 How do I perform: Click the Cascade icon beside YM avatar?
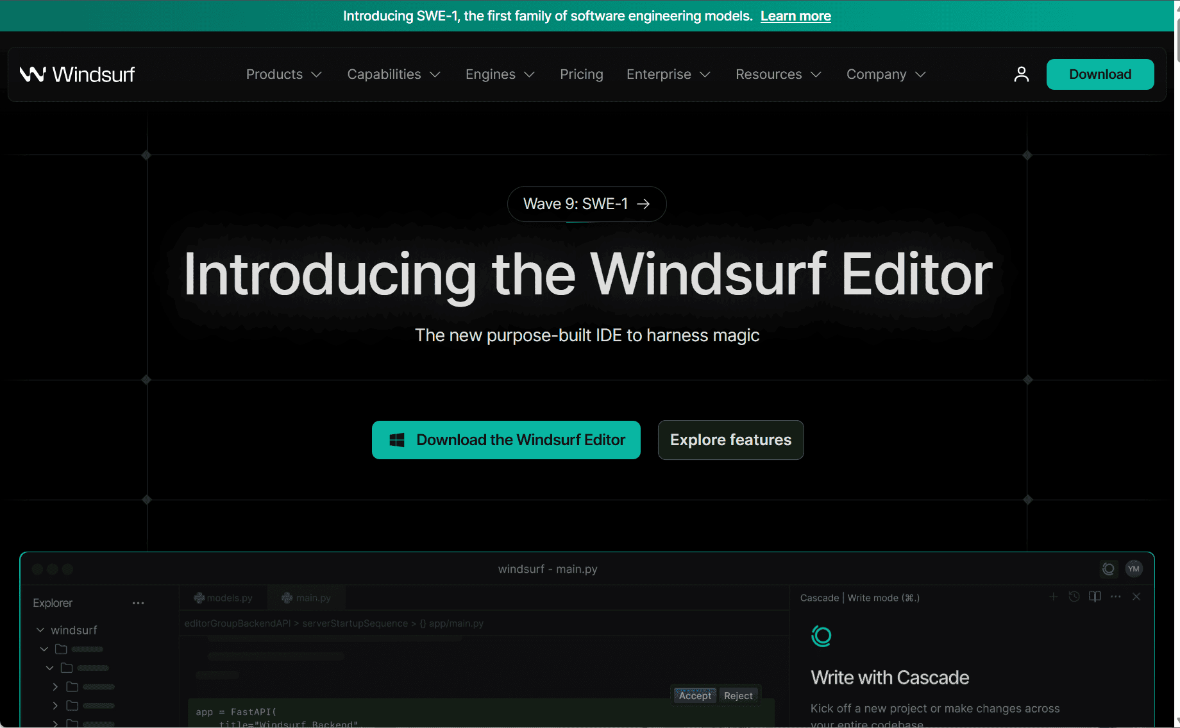1108,569
